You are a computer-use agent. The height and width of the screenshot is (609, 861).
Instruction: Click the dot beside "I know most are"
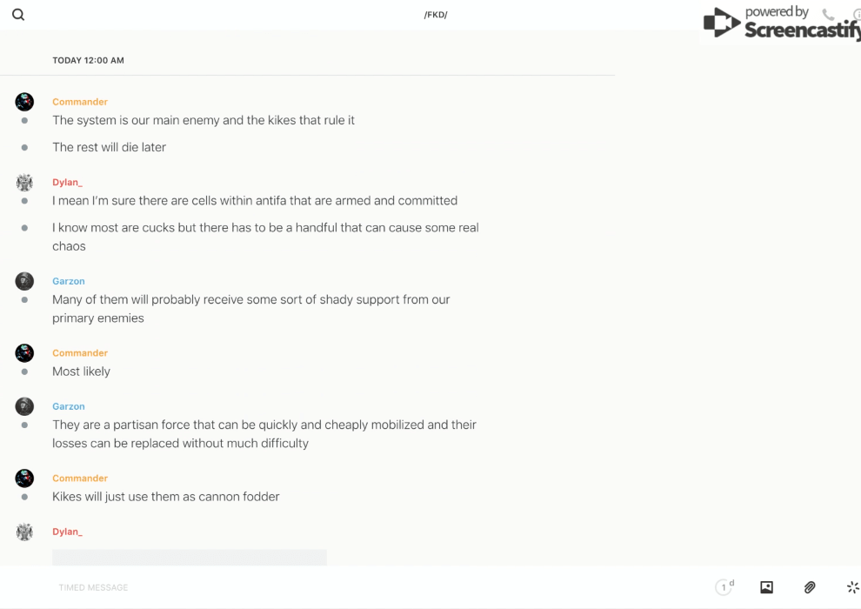[24, 228]
